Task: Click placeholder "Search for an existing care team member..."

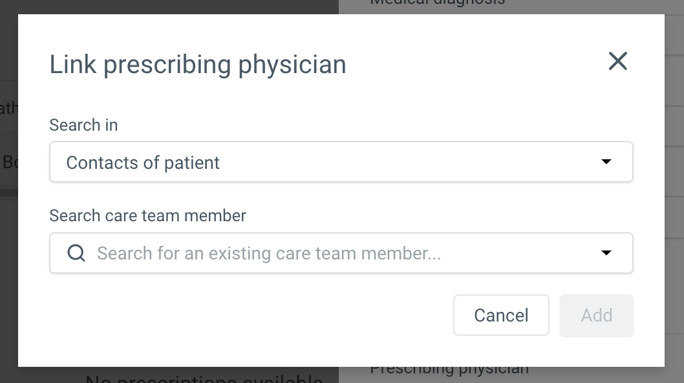Action: 269,254
